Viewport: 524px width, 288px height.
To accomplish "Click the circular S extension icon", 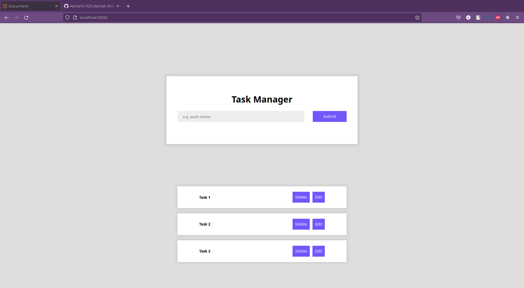I will coord(468,17).
